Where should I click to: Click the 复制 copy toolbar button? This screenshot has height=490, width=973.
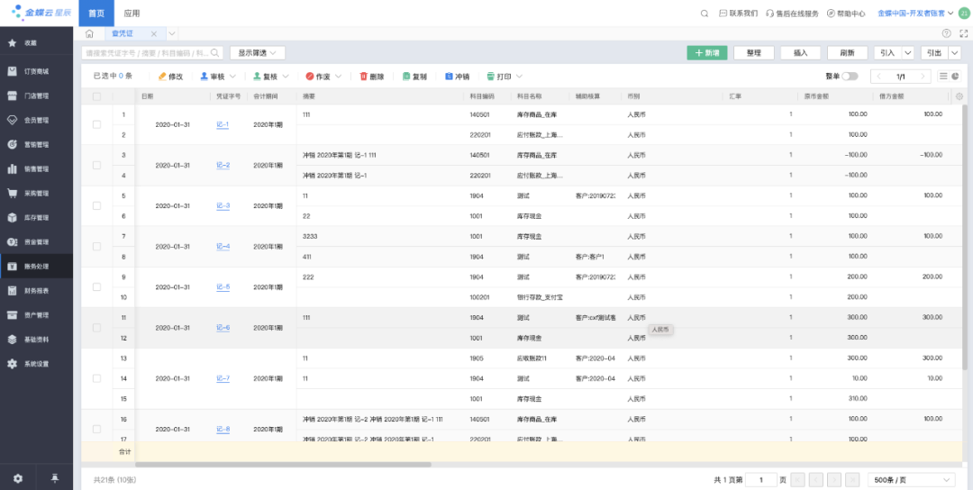(x=414, y=77)
